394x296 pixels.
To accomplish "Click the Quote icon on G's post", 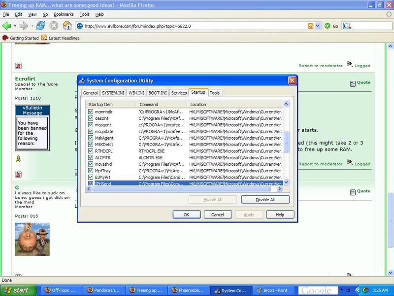I will (353, 192).
